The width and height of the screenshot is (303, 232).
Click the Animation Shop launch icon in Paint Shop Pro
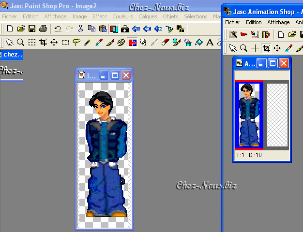(180, 29)
